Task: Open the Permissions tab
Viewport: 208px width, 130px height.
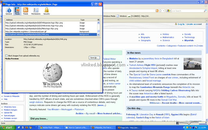Action: point(36,11)
